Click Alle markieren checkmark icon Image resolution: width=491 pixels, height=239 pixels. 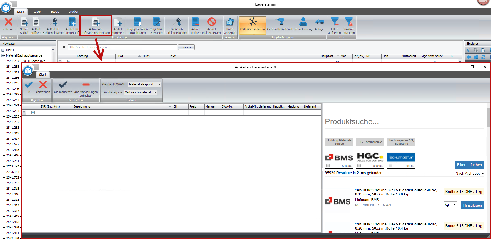63,85
